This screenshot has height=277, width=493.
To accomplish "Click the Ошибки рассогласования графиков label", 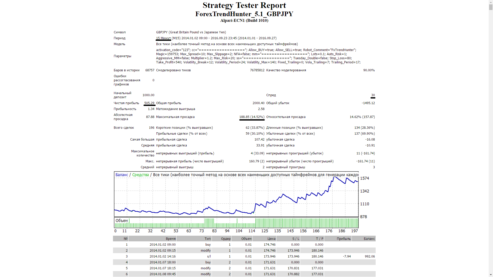I will click(x=127, y=80).
